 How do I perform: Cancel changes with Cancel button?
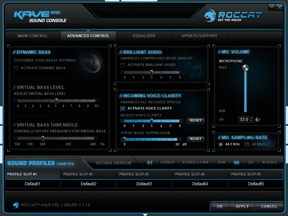pos(269,206)
